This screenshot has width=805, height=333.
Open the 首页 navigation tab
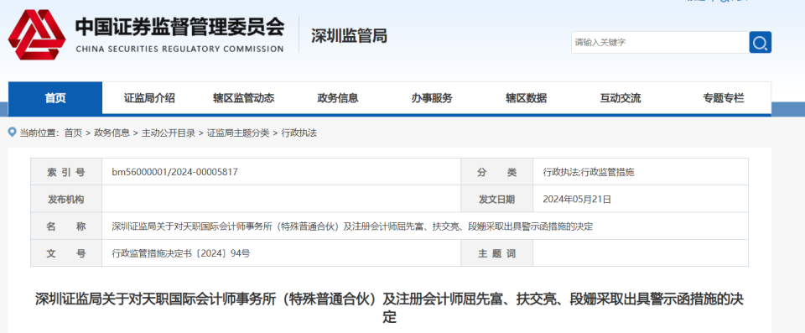tap(55, 97)
